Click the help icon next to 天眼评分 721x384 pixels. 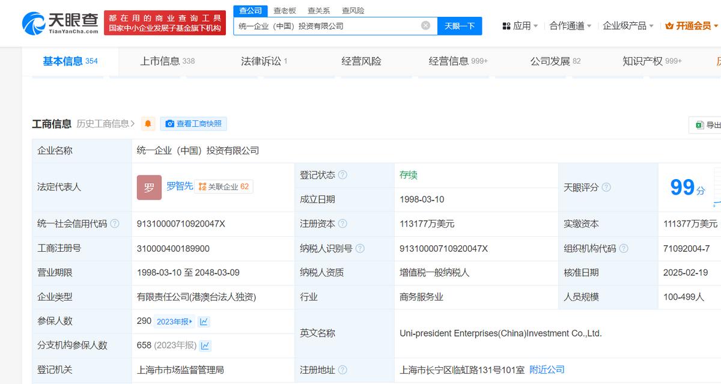[606, 187]
